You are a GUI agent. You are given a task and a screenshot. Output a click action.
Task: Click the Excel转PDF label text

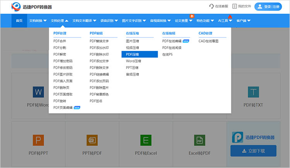200,153
